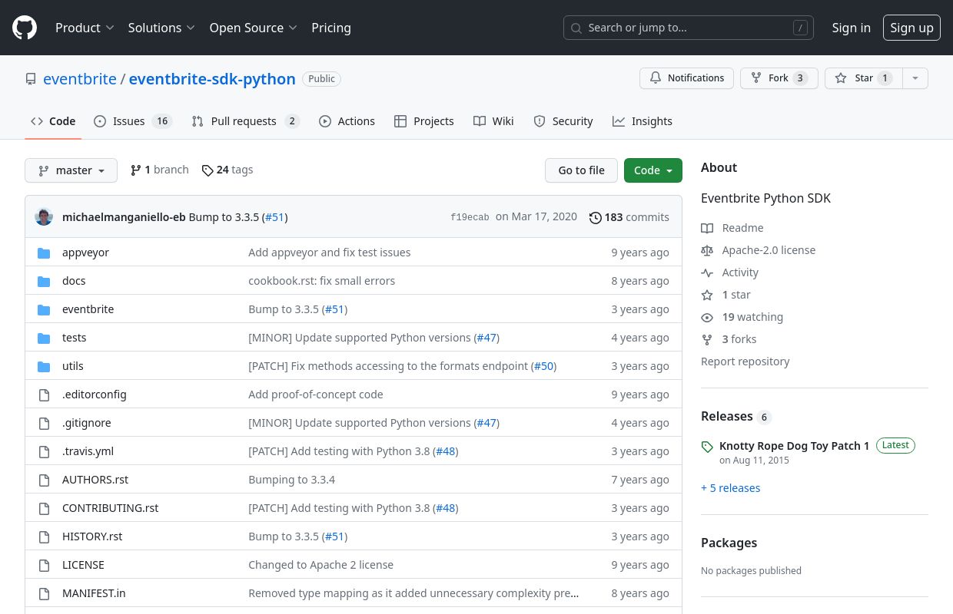Open the Actions tab
The width and height of the screenshot is (953, 614).
[x=347, y=121]
